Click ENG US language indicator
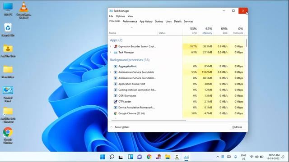Image resolution: width=289 pixels, height=162 pixels. [x=243, y=157]
